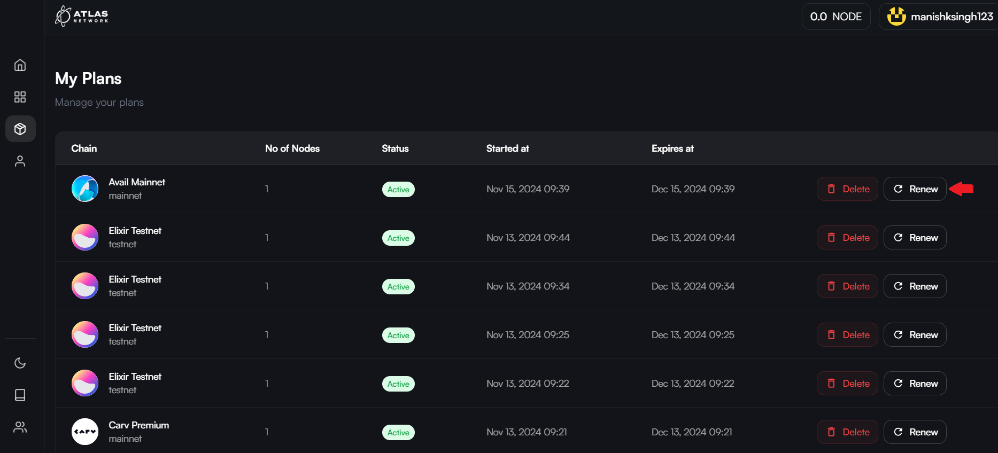This screenshot has width=998, height=453.
Task: Click the My Plans heading
Action: (x=88, y=79)
